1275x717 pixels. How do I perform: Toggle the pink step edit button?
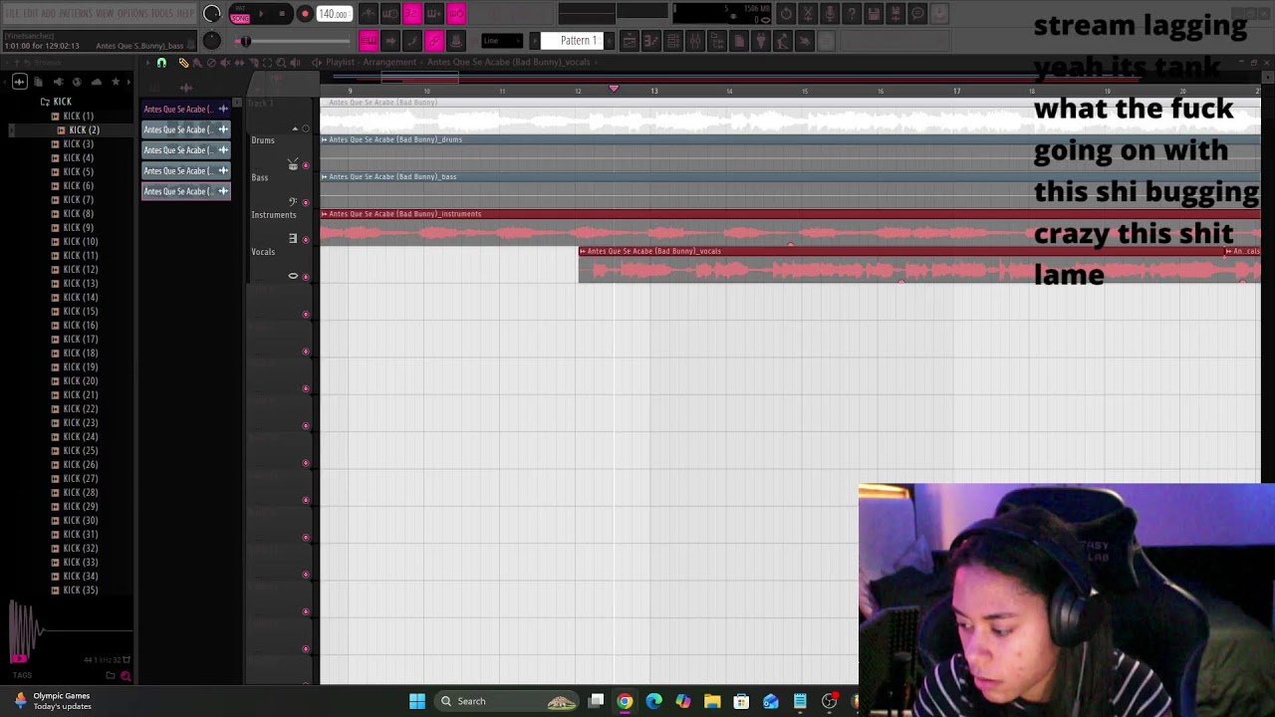click(x=412, y=41)
